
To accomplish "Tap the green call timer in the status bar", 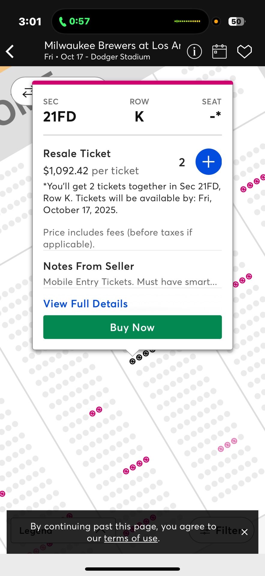I will point(75,21).
